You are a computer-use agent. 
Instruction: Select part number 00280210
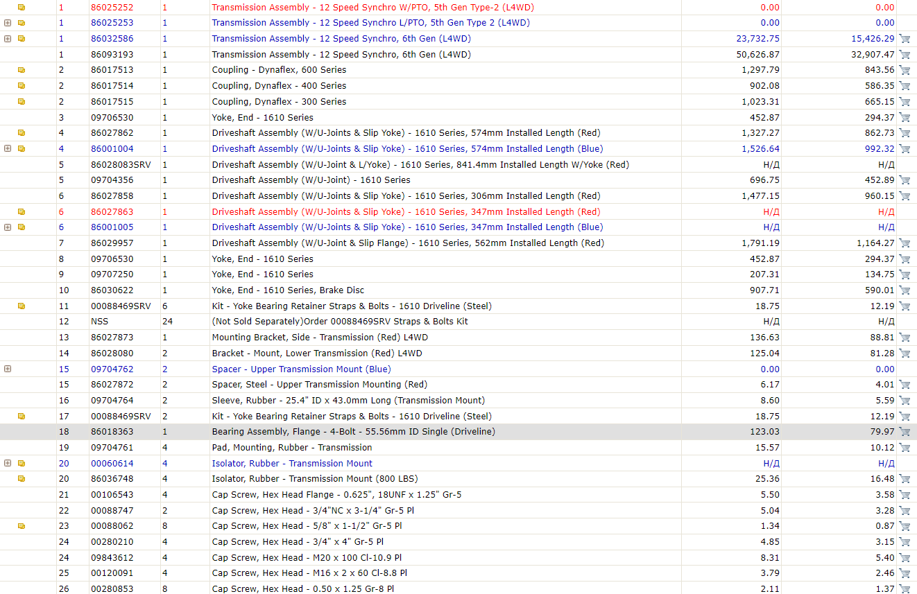tap(112, 542)
